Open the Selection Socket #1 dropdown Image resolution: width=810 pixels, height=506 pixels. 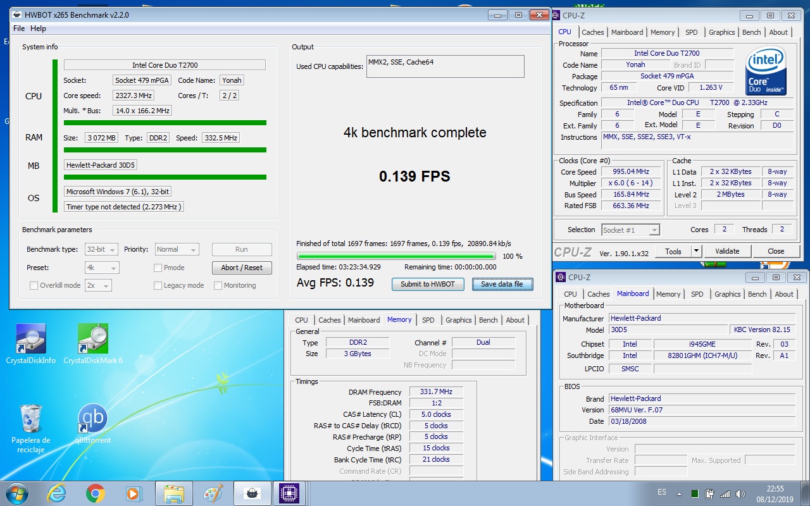coord(630,230)
